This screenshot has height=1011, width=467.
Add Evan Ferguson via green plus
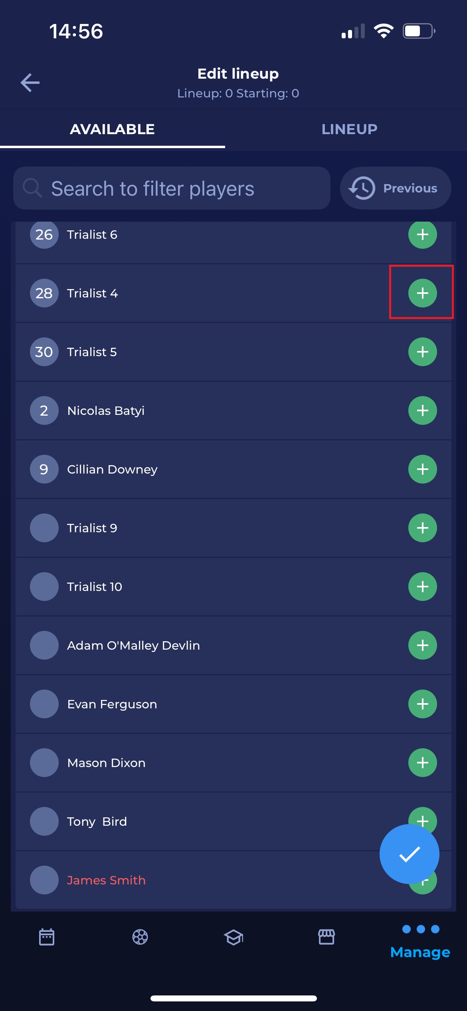pyautogui.click(x=422, y=704)
